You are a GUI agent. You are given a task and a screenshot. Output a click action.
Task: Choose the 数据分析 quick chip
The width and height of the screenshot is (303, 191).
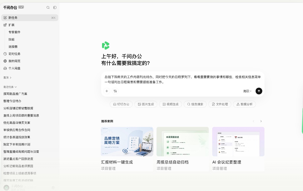point(244,104)
